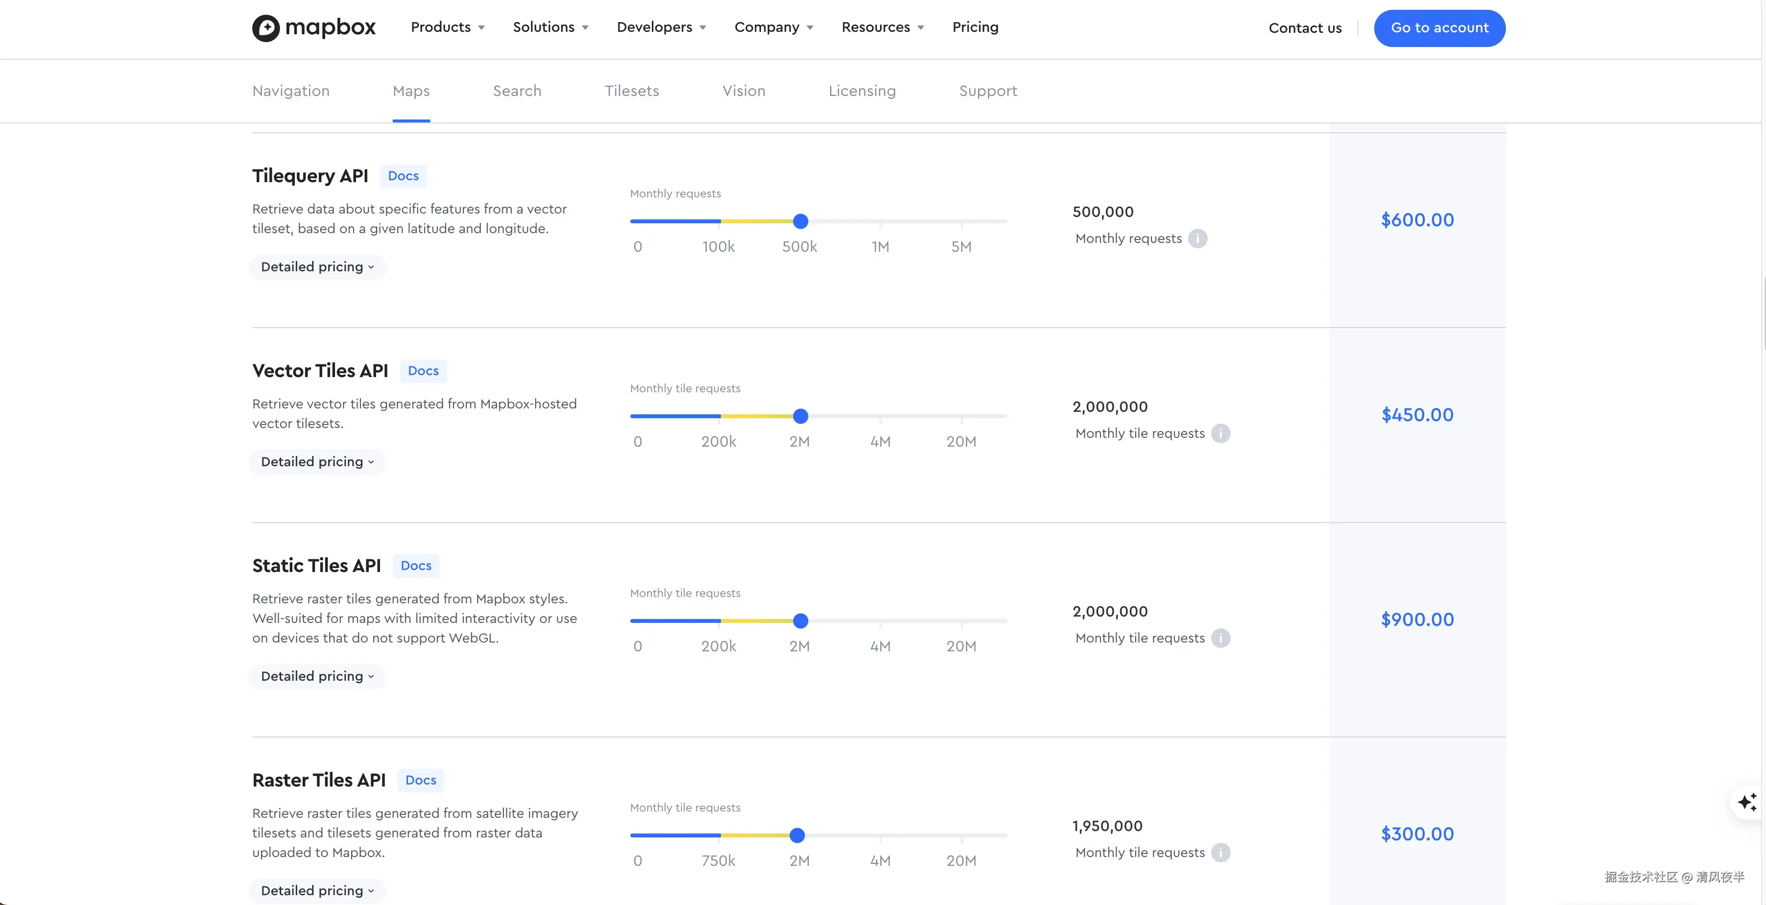The image size is (1766, 905).
Task: Open the Developers dropdown menu
Action: (x=661, y=27)
